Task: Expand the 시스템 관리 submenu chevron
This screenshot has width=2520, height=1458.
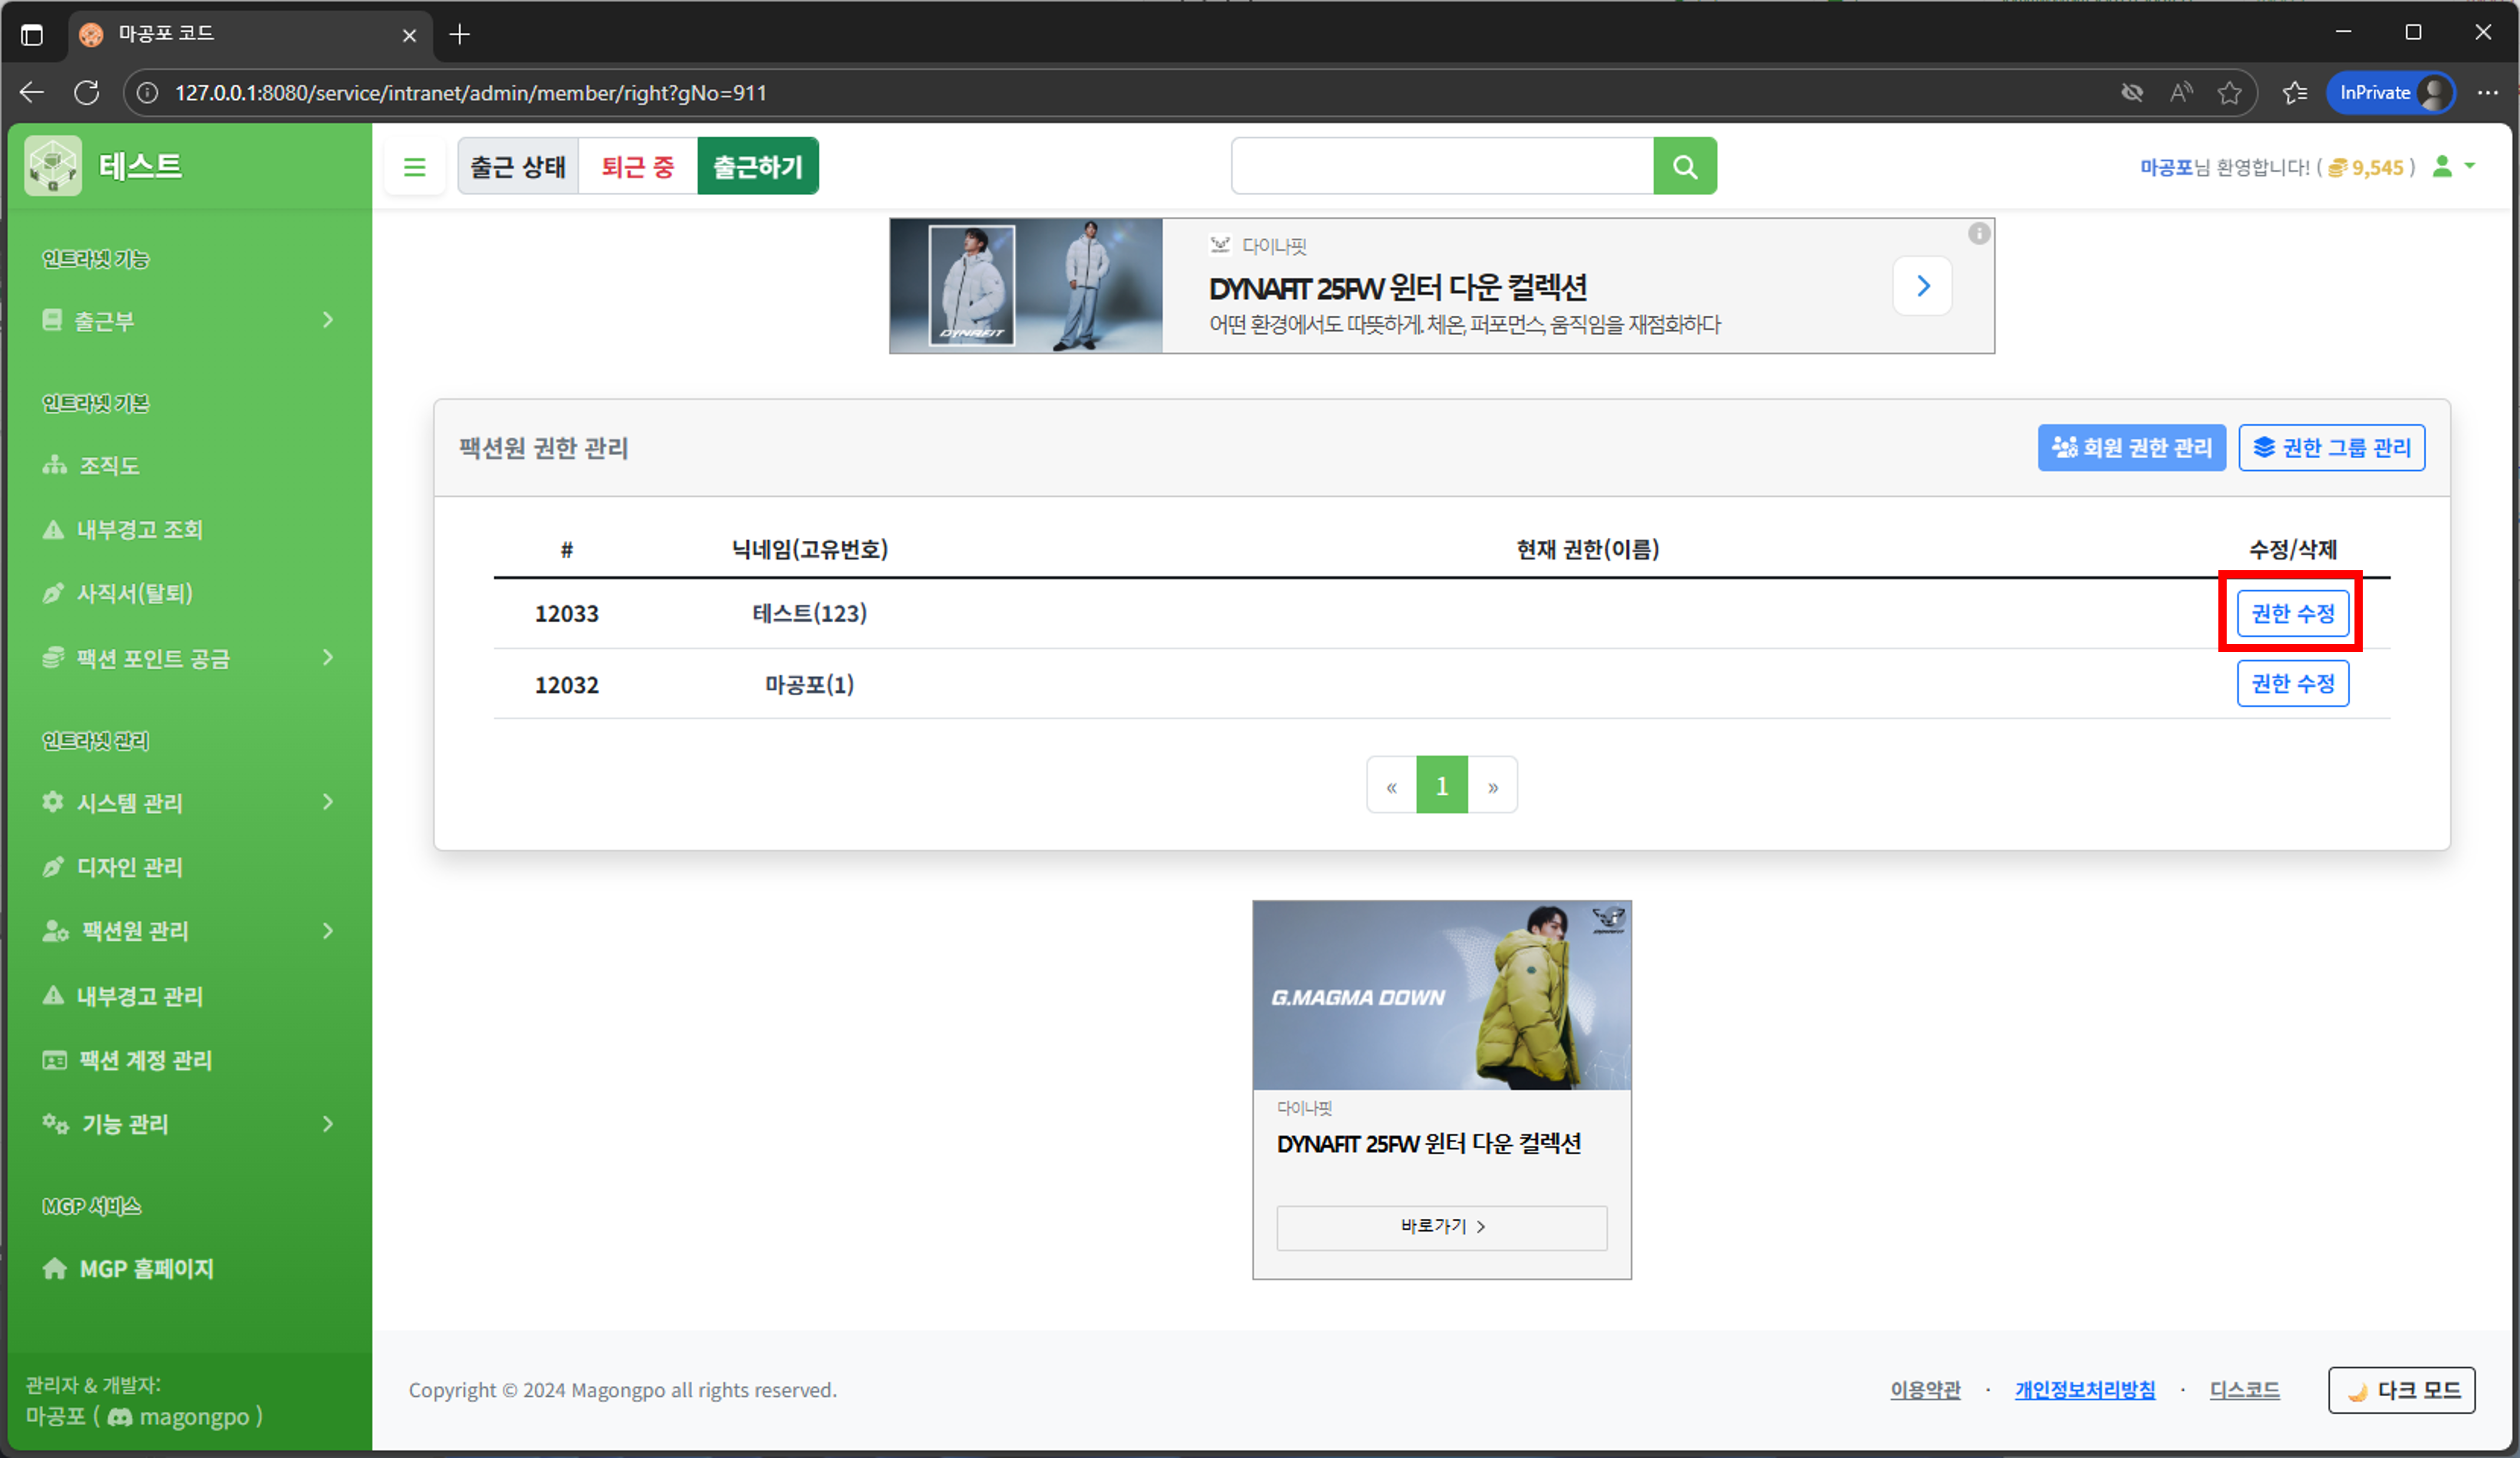Action: (328, 802)
